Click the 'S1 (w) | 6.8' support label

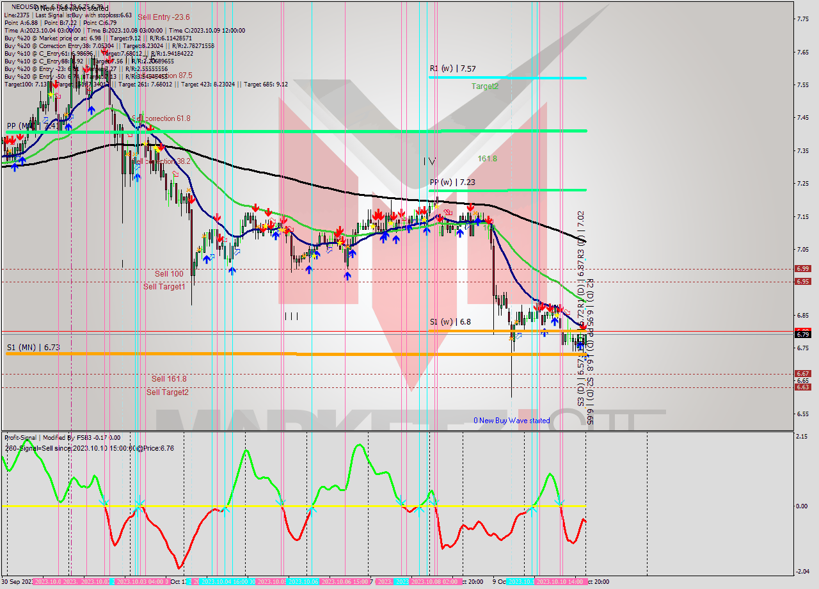click(x=450, y=322)
